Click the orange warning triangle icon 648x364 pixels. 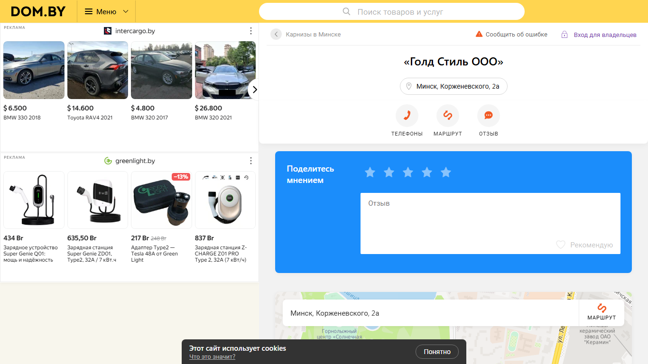[x=479, y=34]
